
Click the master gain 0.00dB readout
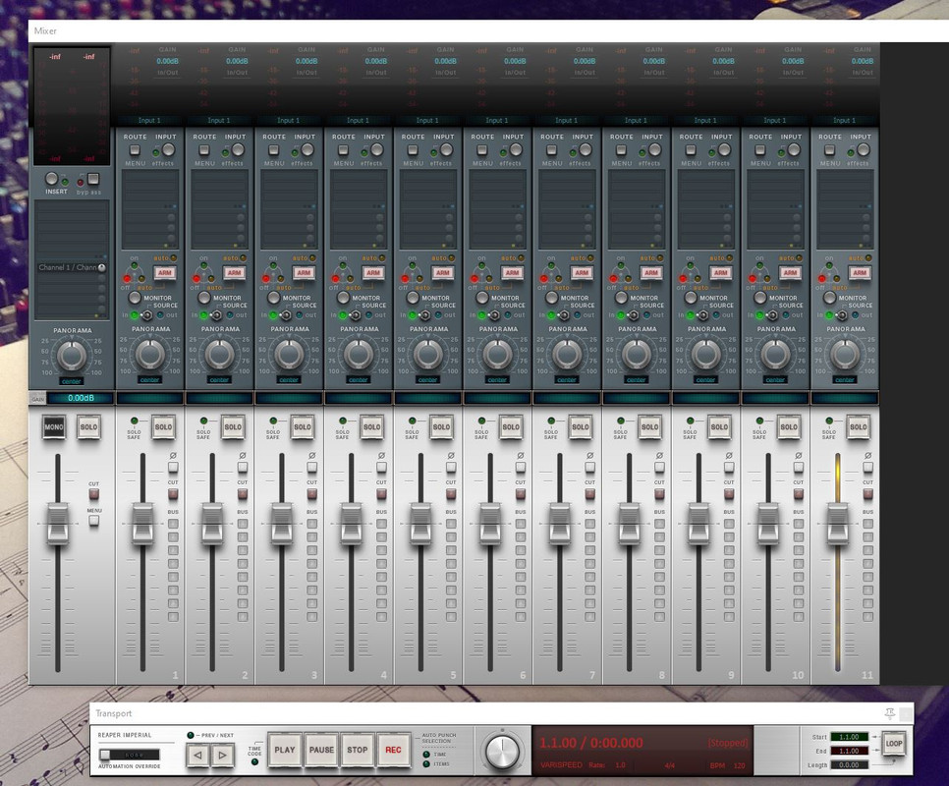[x=81, y=398]
